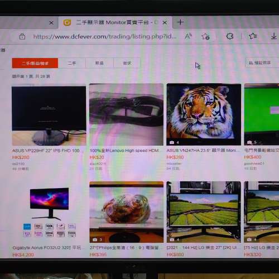Click the dcfever.com URL address field
The height and width of the screenshot is (279, 279).
coord(105,36)
